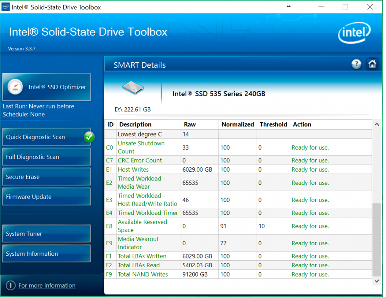Click scroll up arrow of SMART table

point(376,124)
